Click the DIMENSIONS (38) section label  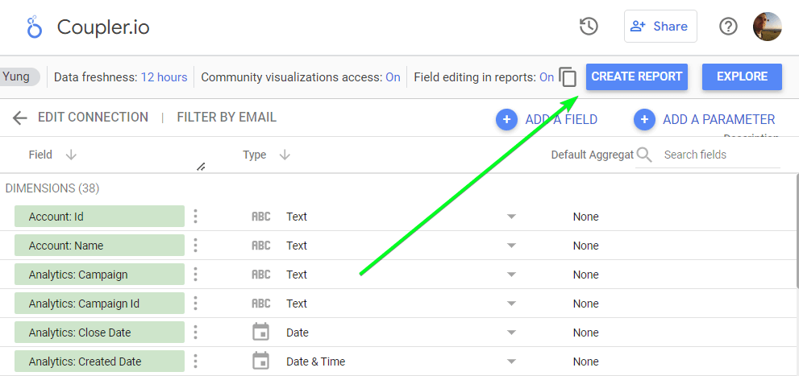52,188
